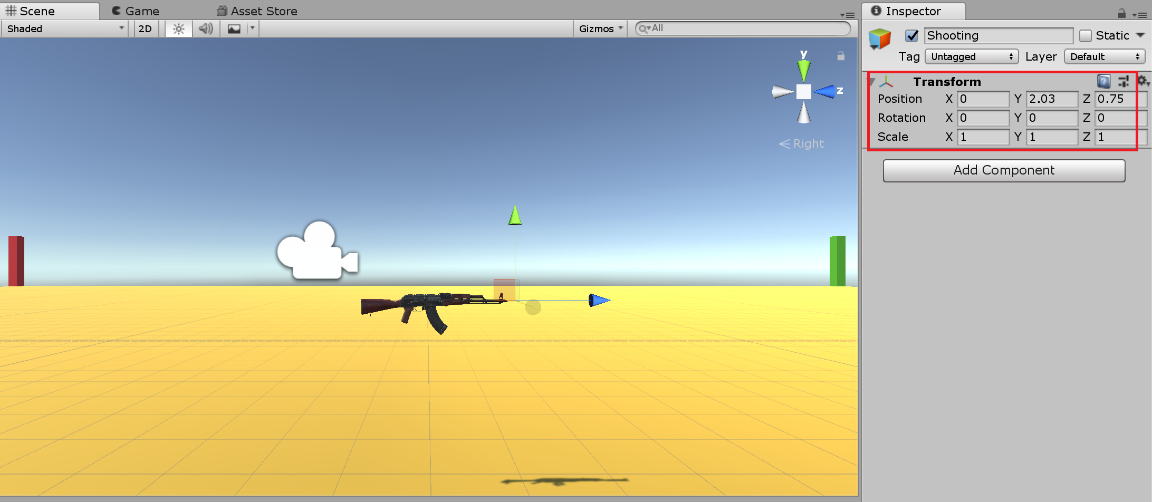Click the Transform help icon
Screen dimensions: 1152x502
pyautogui.click(x=1103, y=81)
